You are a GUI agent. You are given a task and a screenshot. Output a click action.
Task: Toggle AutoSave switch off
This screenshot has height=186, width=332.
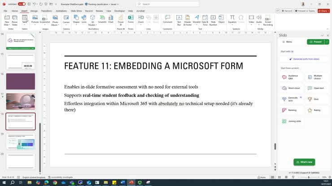pos(22,4)
